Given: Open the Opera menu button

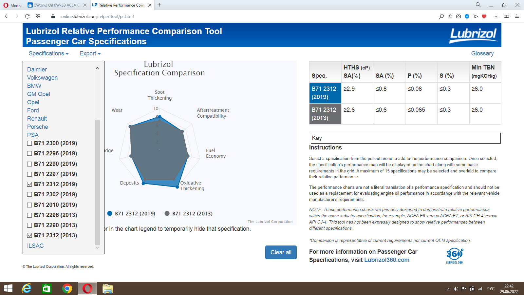Looking at the screenshot, I should (12, 5).
